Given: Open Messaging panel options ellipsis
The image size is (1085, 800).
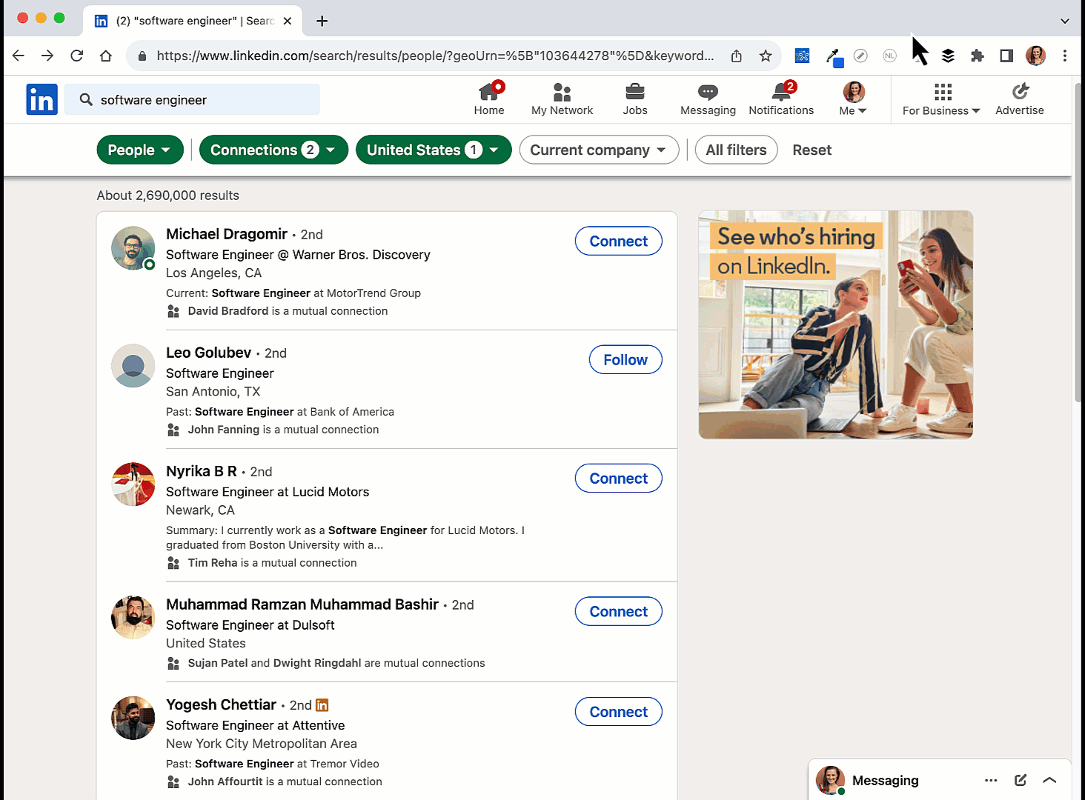Looking at the screenshot, I should coord(991,780).
